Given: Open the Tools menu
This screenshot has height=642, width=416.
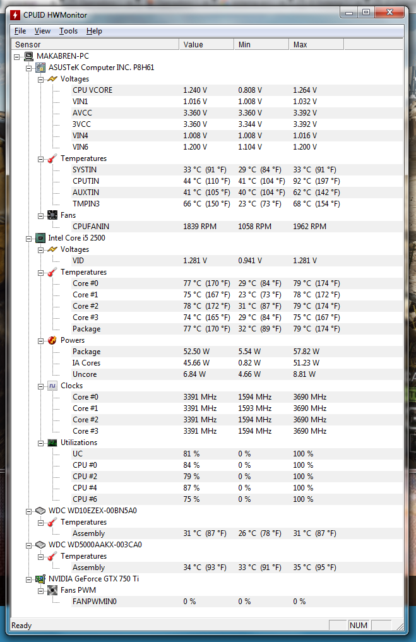Looking at the screenshot, I should 68,31.
